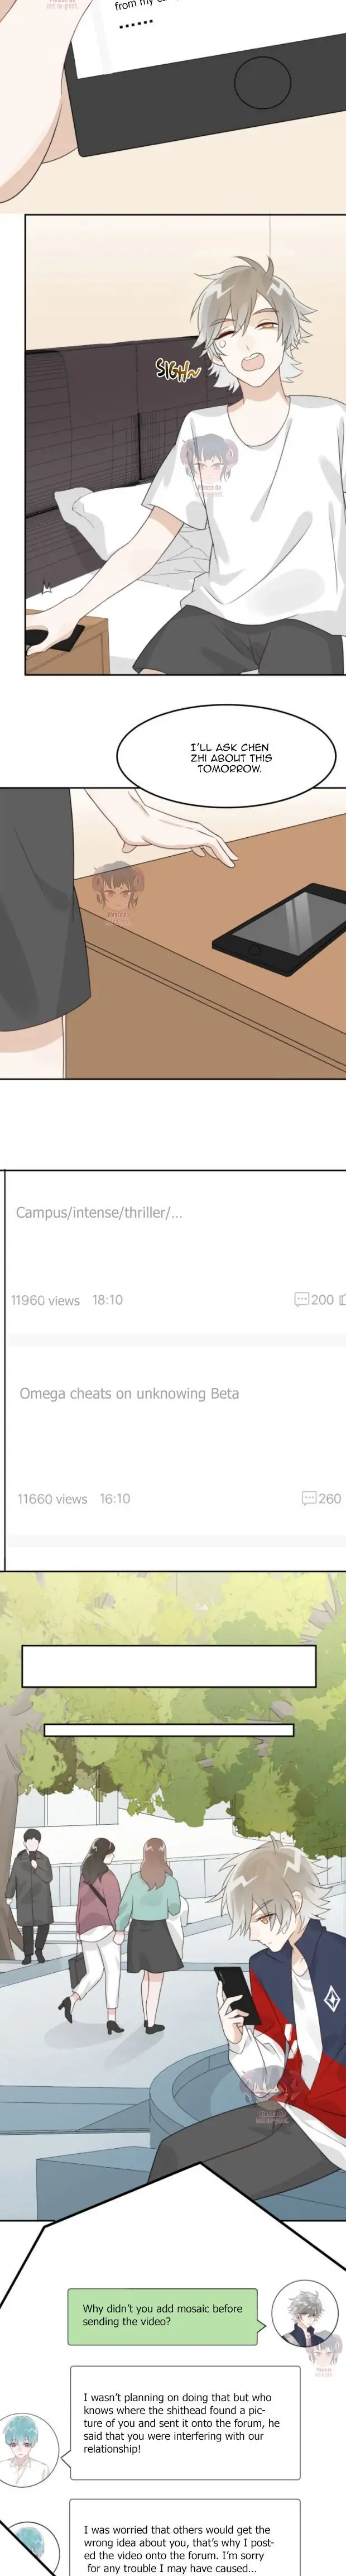This screenshot has width=346, height=2576.
Task: Click the '11660 views' counter
Action: pos(52,1498)
